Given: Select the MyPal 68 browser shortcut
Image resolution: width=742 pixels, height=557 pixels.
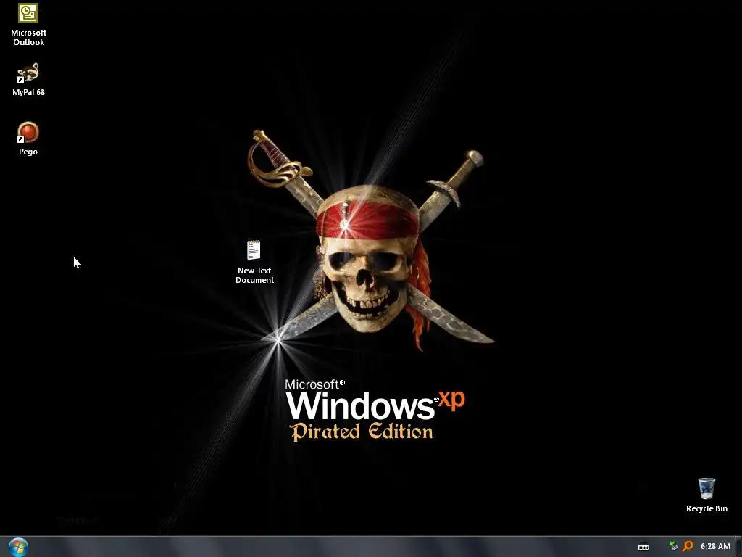Looking at the screenshot, I should pyautogui.click(x=28, y=73).
